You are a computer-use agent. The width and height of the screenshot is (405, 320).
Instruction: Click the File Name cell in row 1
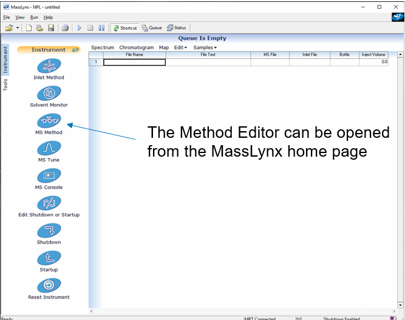[x=135, y=62]
